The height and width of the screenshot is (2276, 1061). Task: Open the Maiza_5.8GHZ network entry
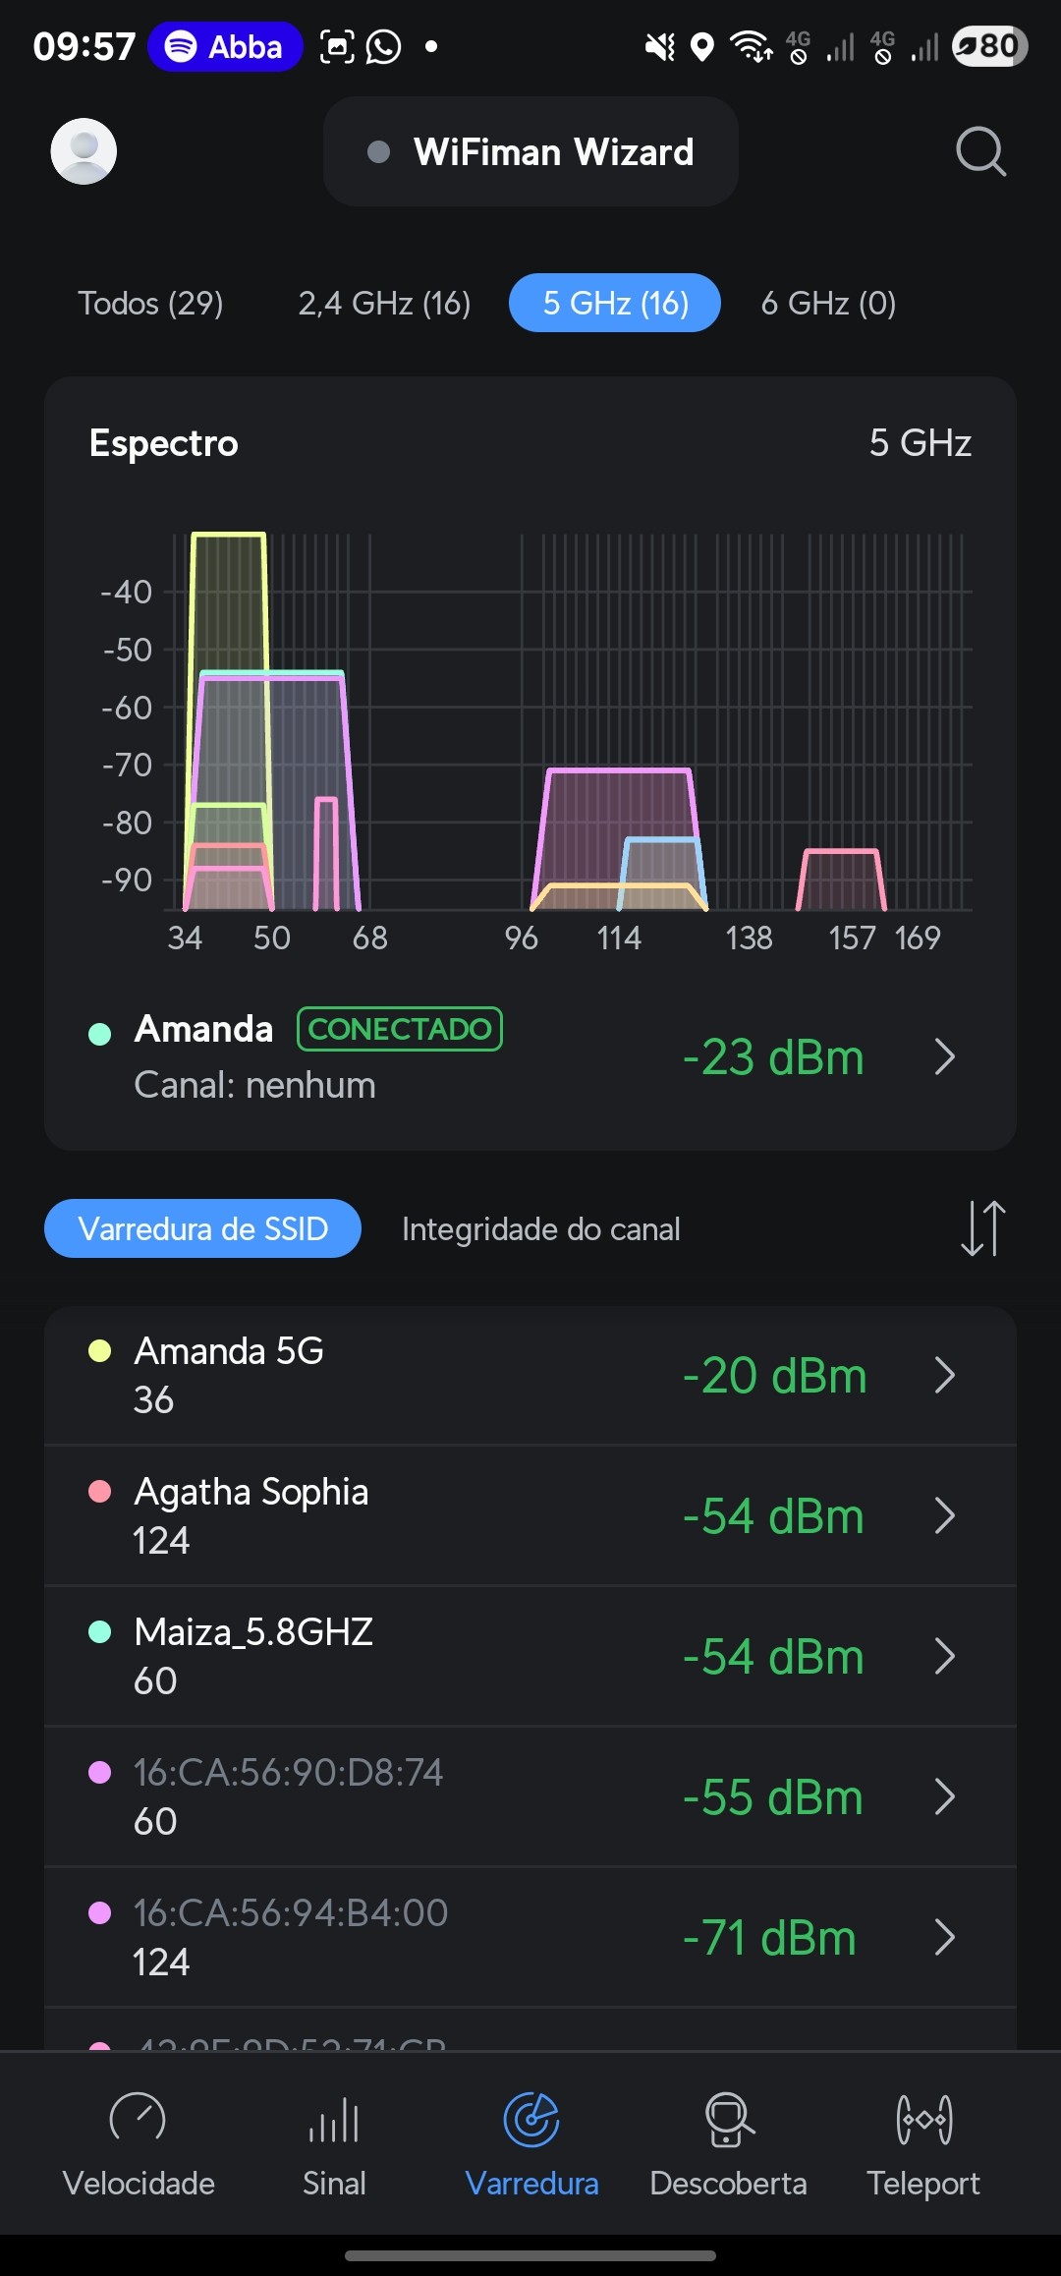pos(393,1656)
